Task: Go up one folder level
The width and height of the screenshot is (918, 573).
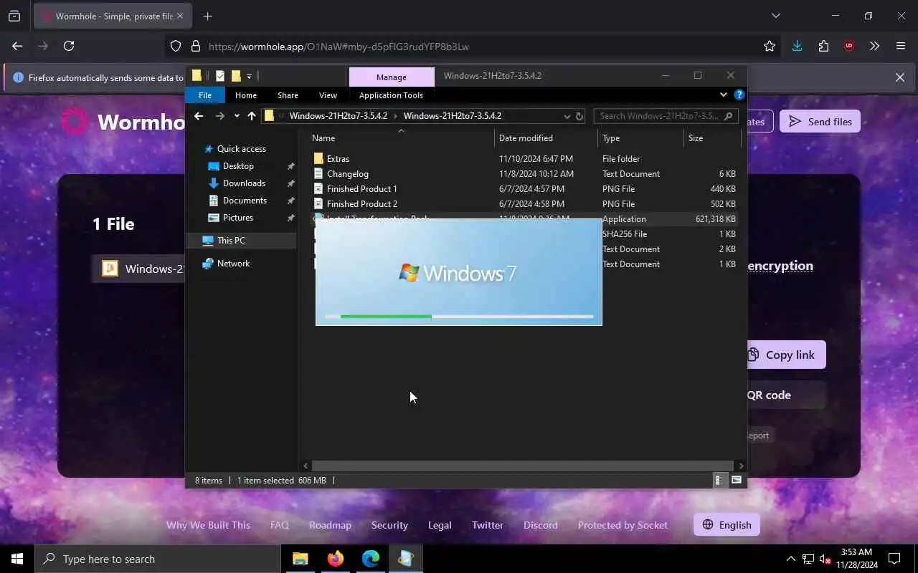Action: click(252, 116)
